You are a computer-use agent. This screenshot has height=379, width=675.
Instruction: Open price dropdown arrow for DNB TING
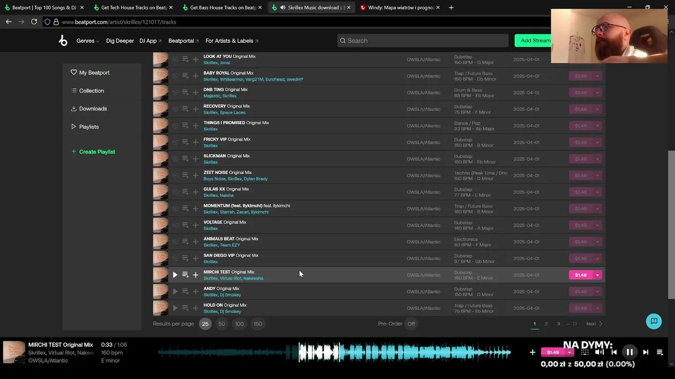coord(597,92)
